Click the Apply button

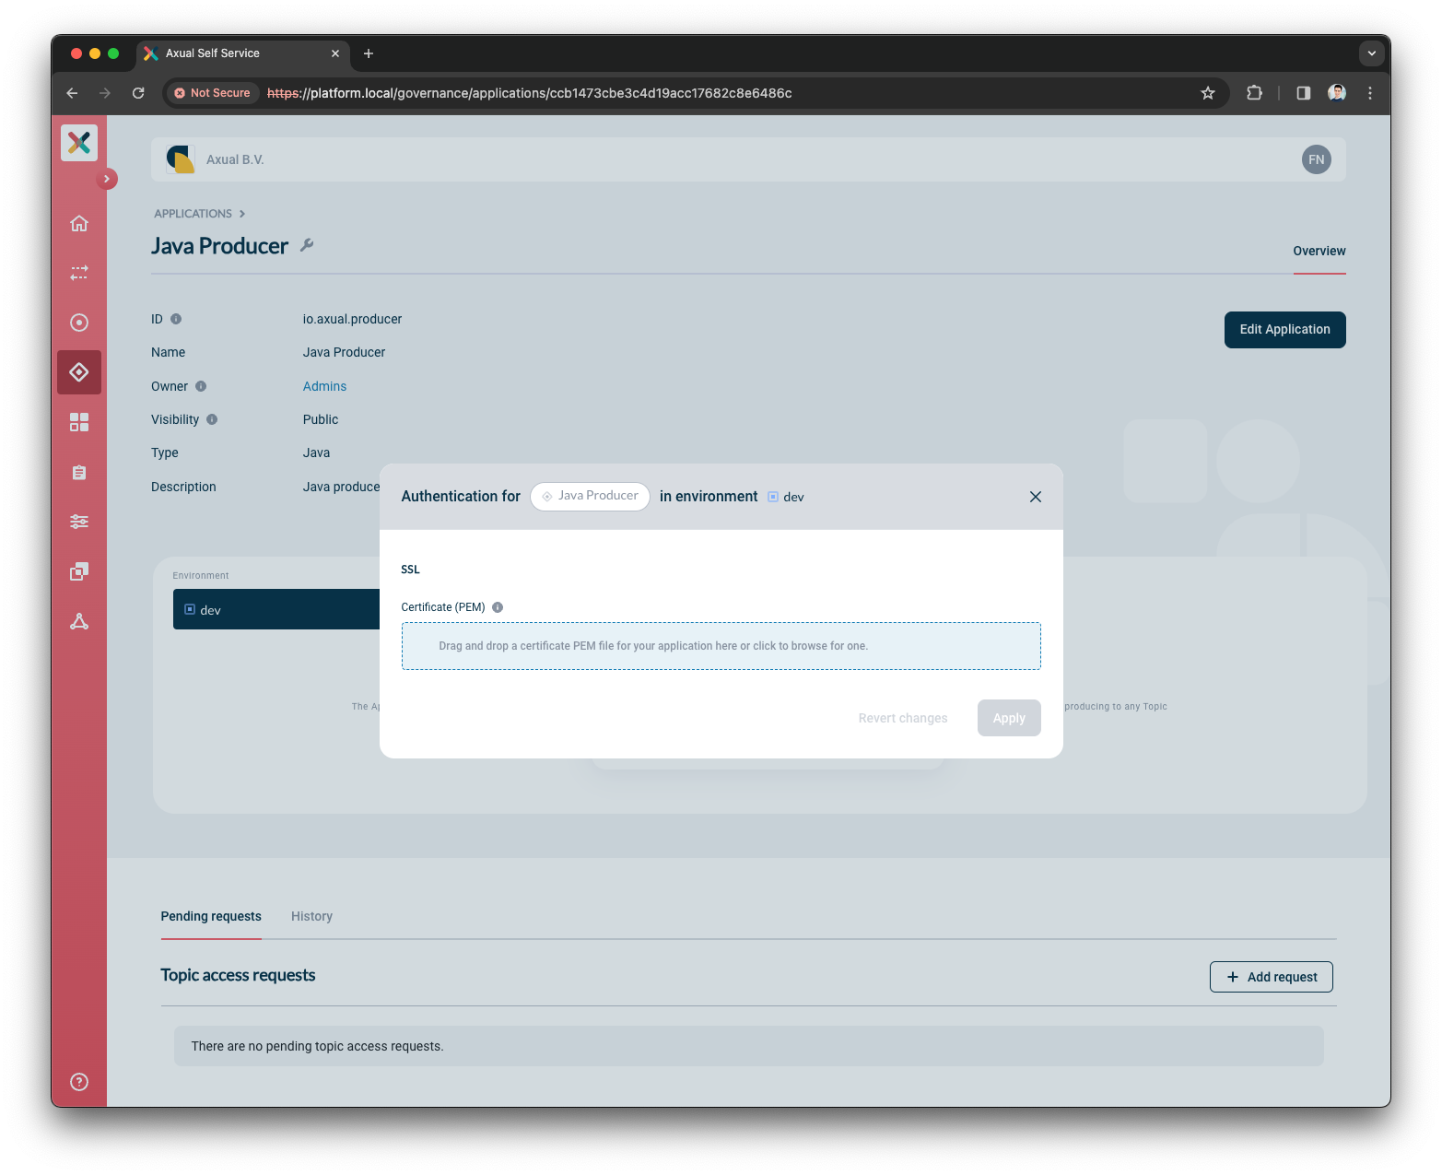(x=1009, y=718)
